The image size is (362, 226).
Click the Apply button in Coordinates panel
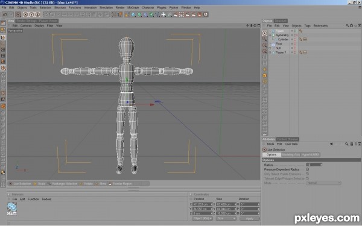click(249, 218)
